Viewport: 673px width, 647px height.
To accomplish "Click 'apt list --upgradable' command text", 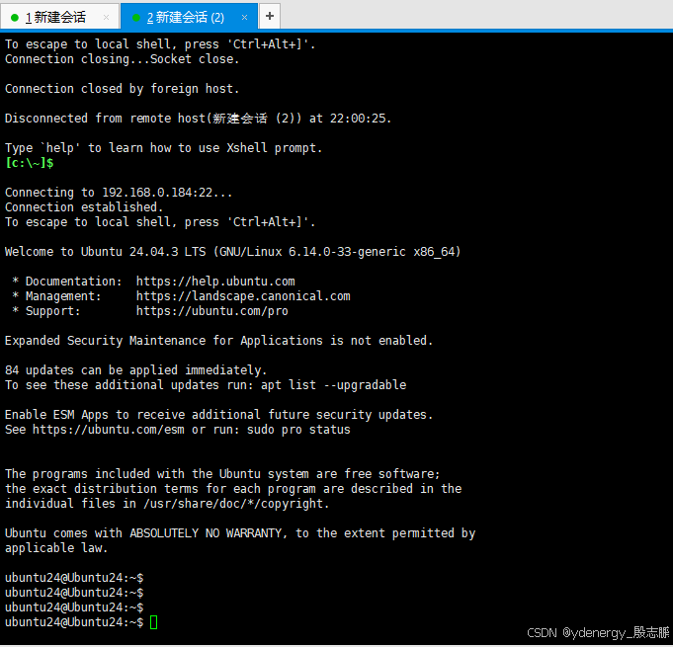I will pos(333,385).
